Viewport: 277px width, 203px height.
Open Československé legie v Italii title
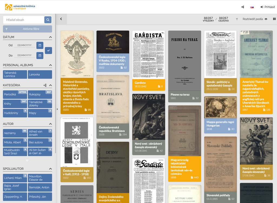[x=76, y=172]
